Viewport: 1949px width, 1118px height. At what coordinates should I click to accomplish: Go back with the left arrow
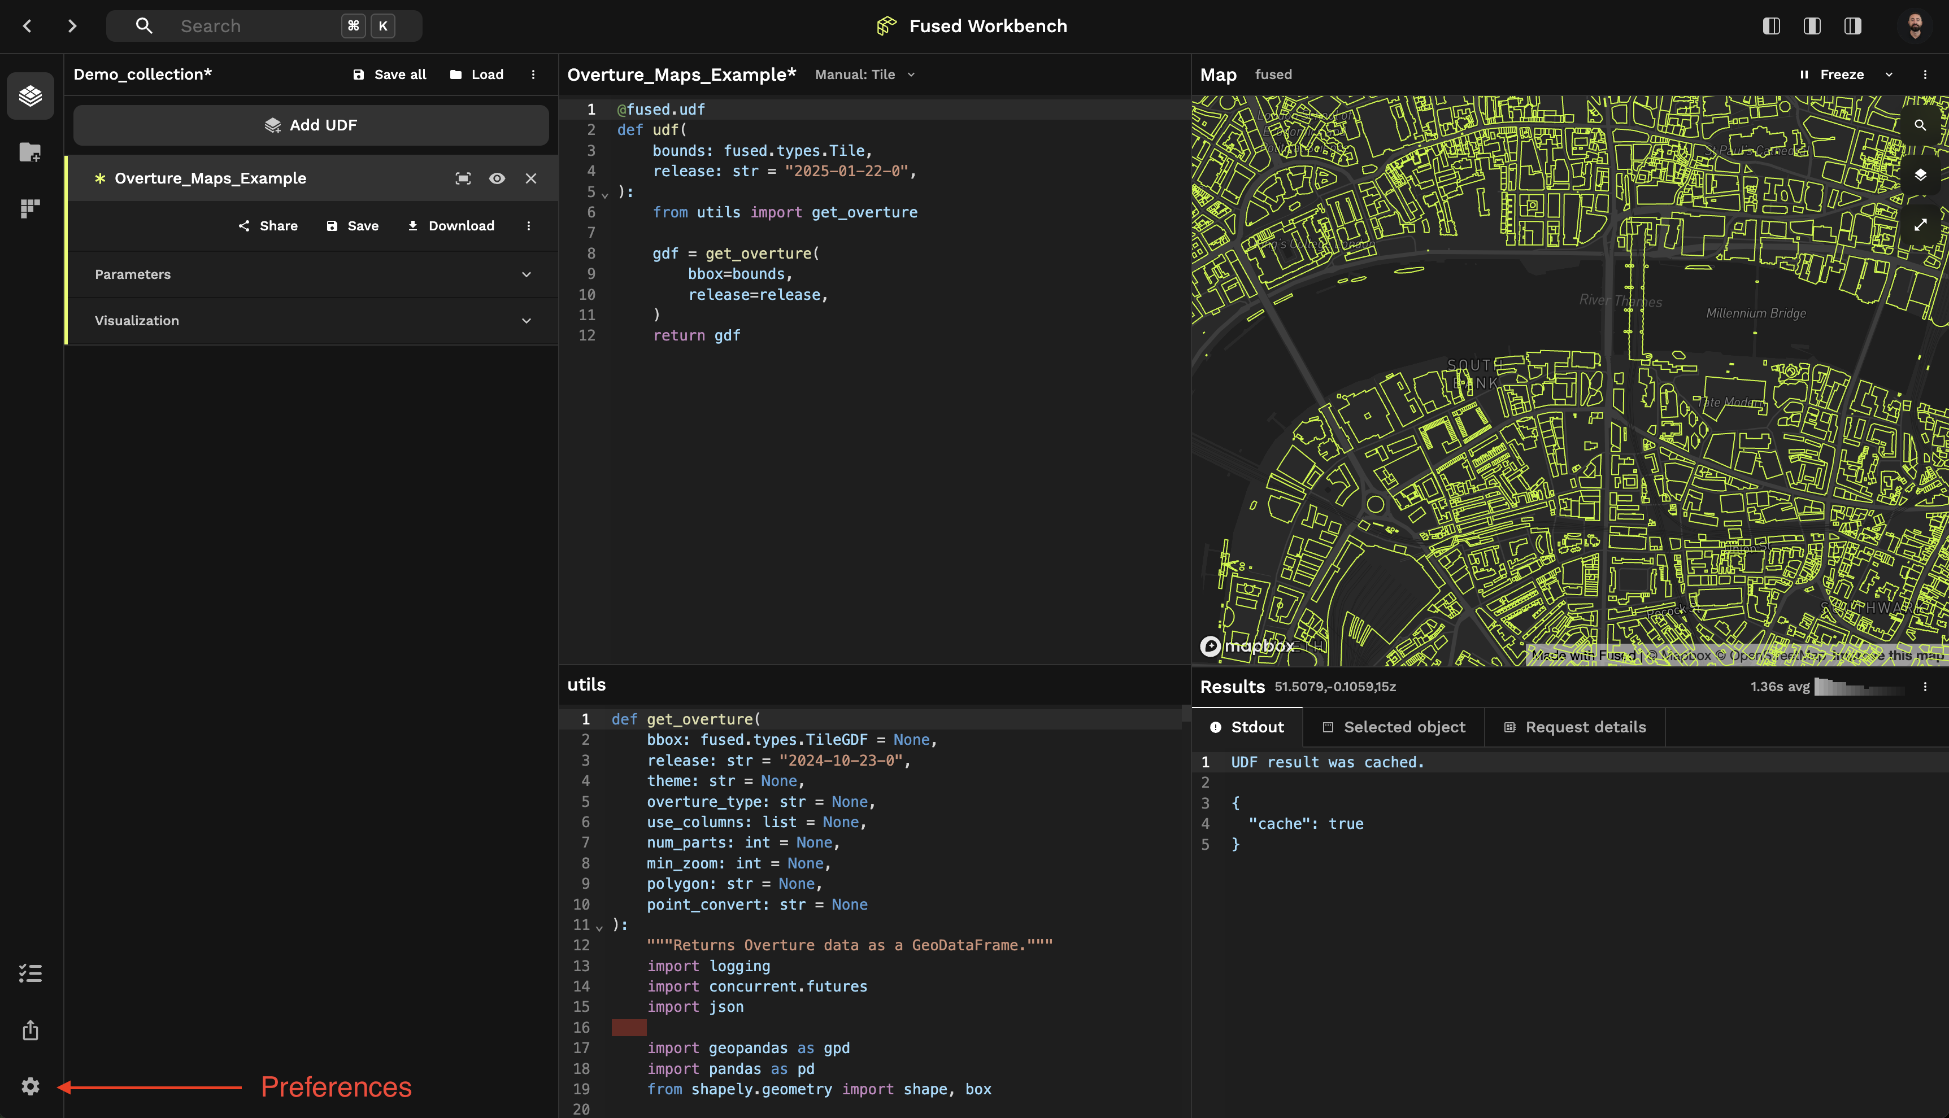28,26
